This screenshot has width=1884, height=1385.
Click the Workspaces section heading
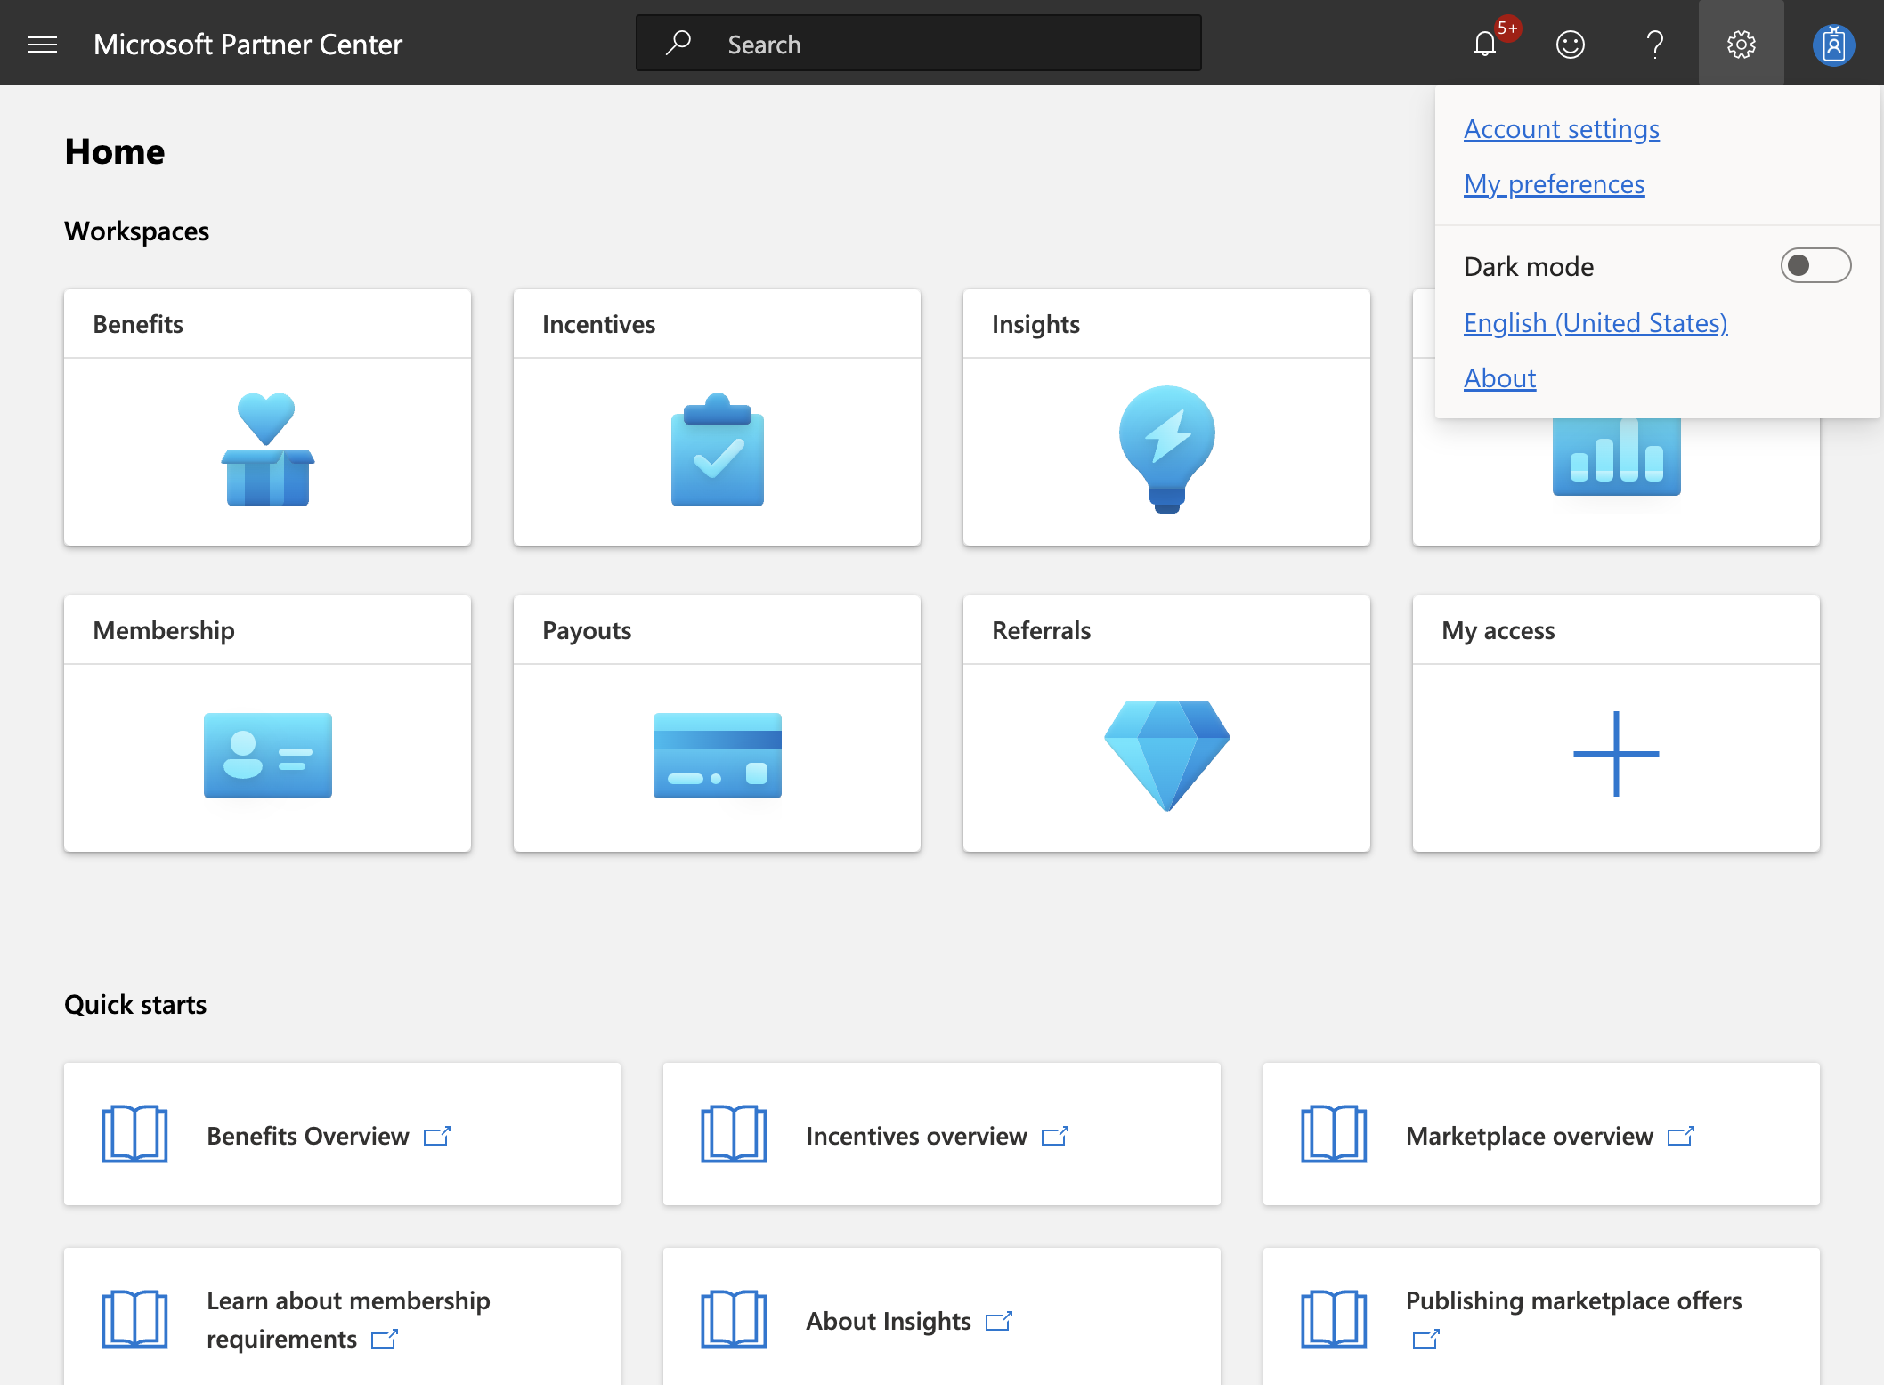point(136,231)
